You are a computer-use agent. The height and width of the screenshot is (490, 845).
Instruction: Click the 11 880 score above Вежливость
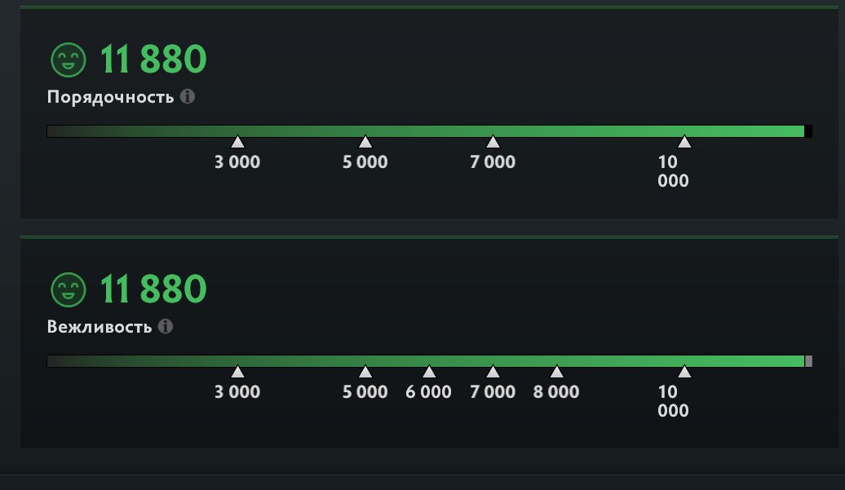[153, 289]
